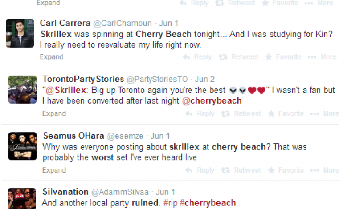Expand Carl Carrera's tweet
Viewport: 343px width, 209px height.
tap(51, 57)
